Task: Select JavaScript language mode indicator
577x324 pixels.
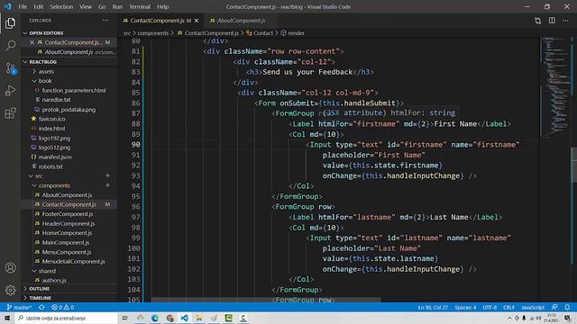Action: (x=533, y=308)
